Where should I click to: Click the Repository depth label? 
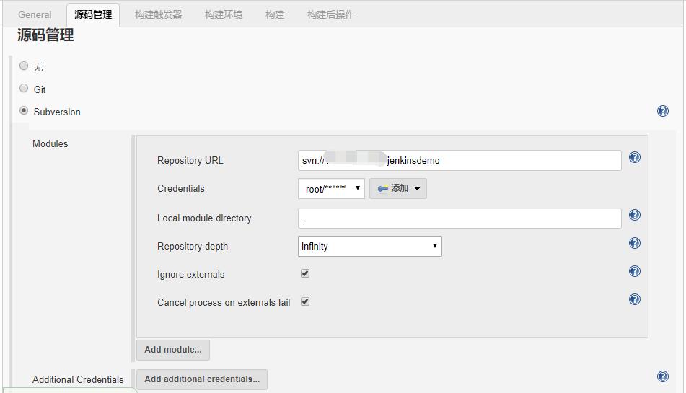click(193, 246)
